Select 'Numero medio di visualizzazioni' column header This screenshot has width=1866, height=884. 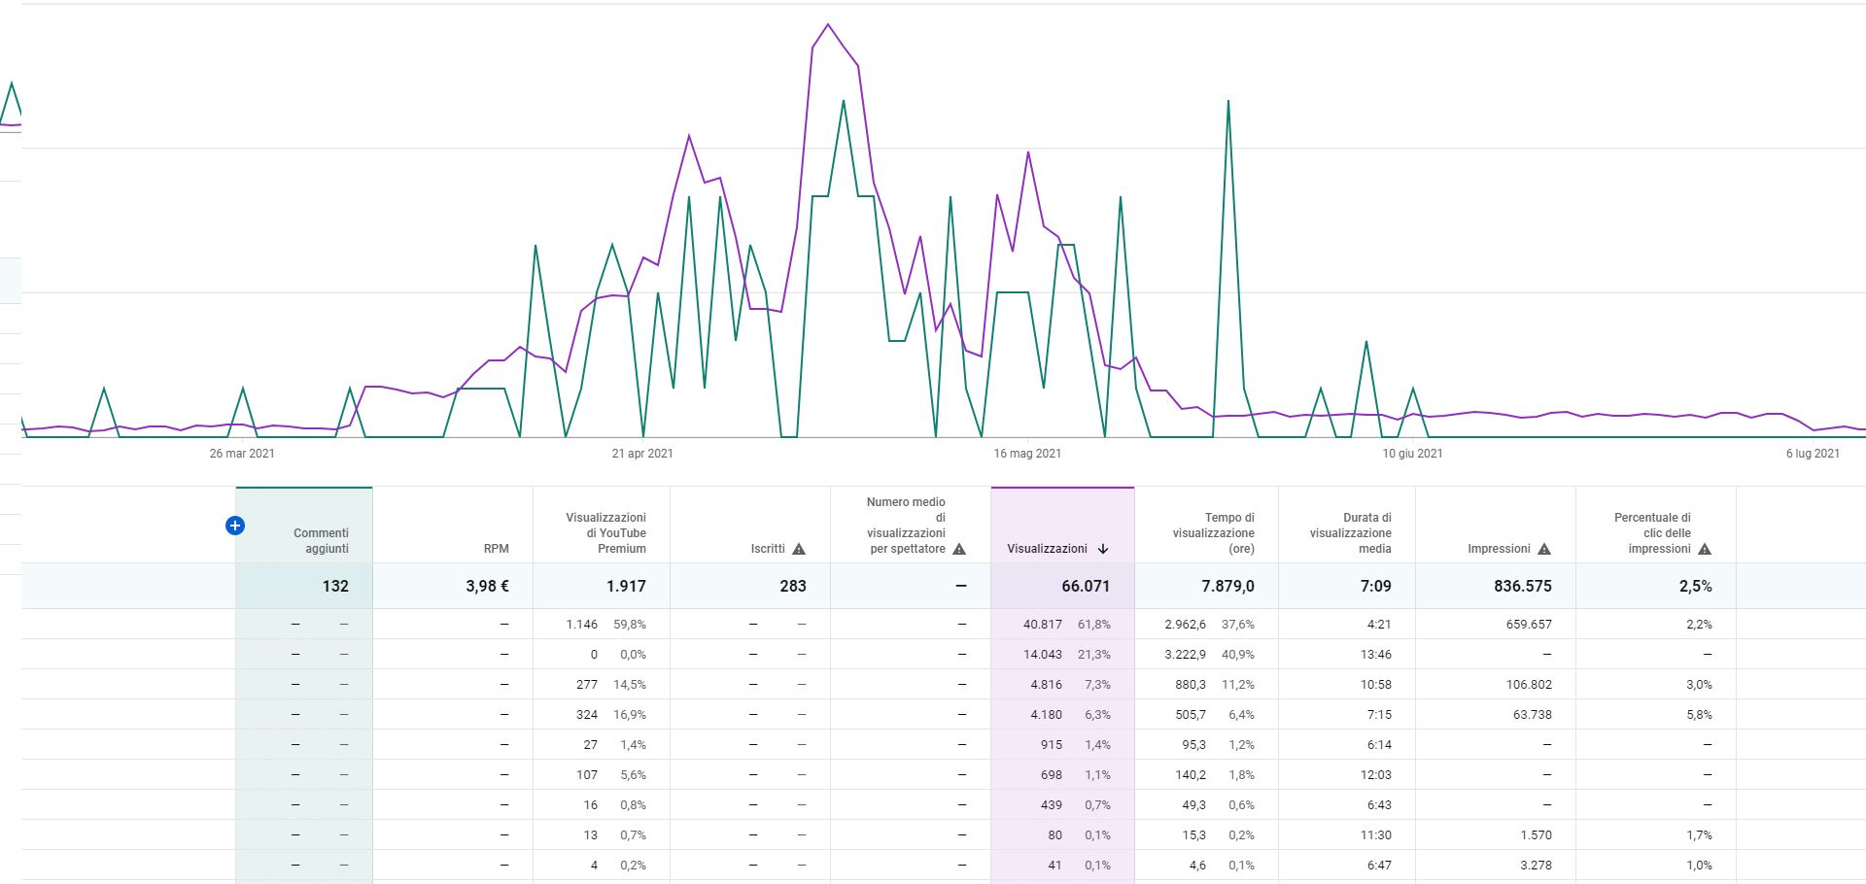coord(906,526)
